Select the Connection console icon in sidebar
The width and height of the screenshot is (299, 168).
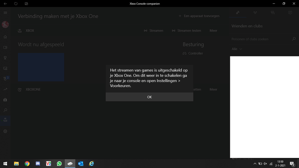pyautogui.click(x=5, y=121)
